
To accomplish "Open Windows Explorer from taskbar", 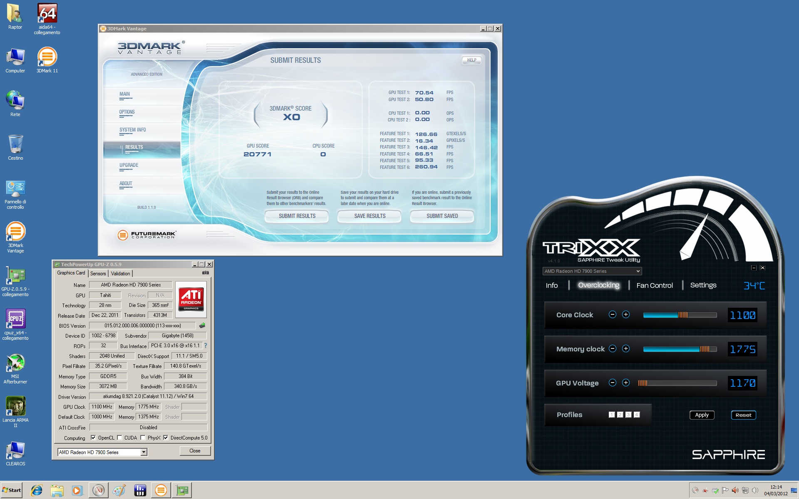I will tap(57, 490).
